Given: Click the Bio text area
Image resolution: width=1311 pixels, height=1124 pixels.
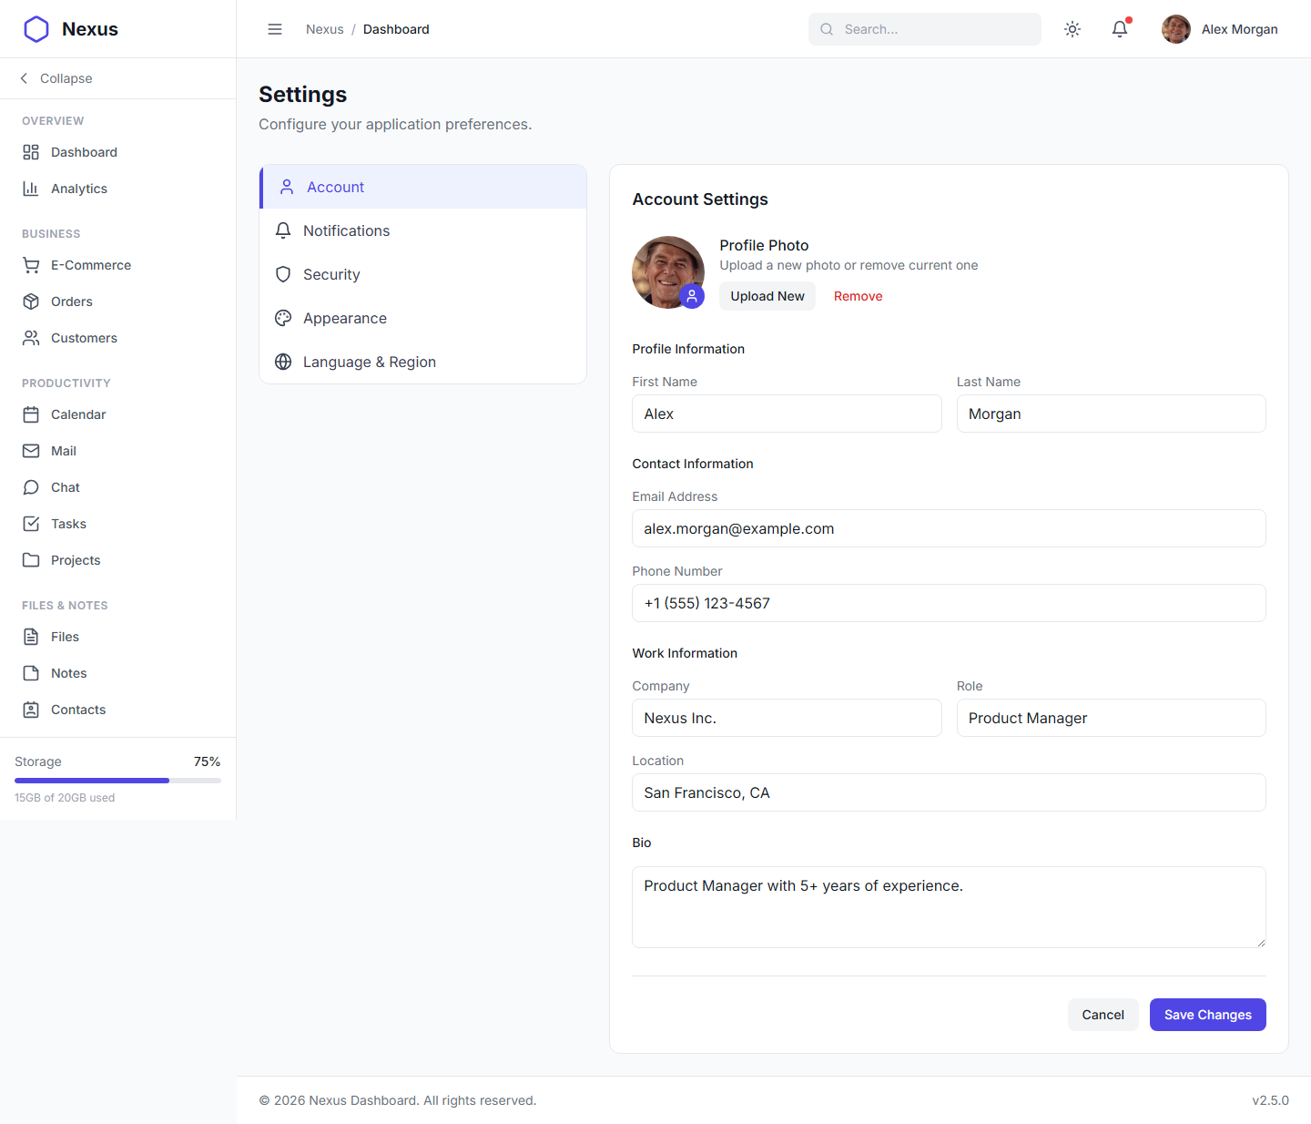Looking at the screenshot, I should coord(949,907).
